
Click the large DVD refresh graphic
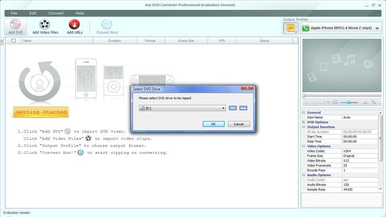pyautogui.click(x=40, y=82)
